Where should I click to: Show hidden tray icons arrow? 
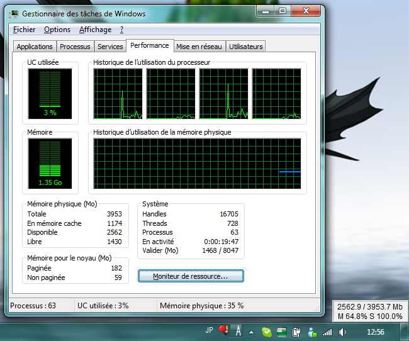(252, 332)
